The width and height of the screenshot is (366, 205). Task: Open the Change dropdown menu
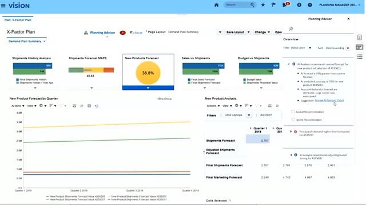262,32
